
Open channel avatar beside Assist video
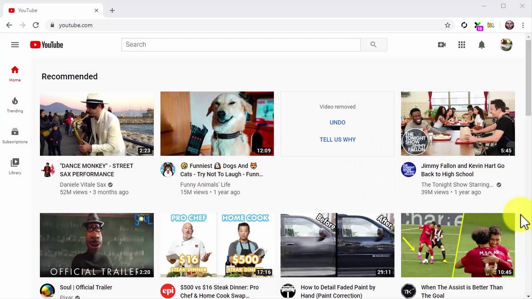point(409,291)
